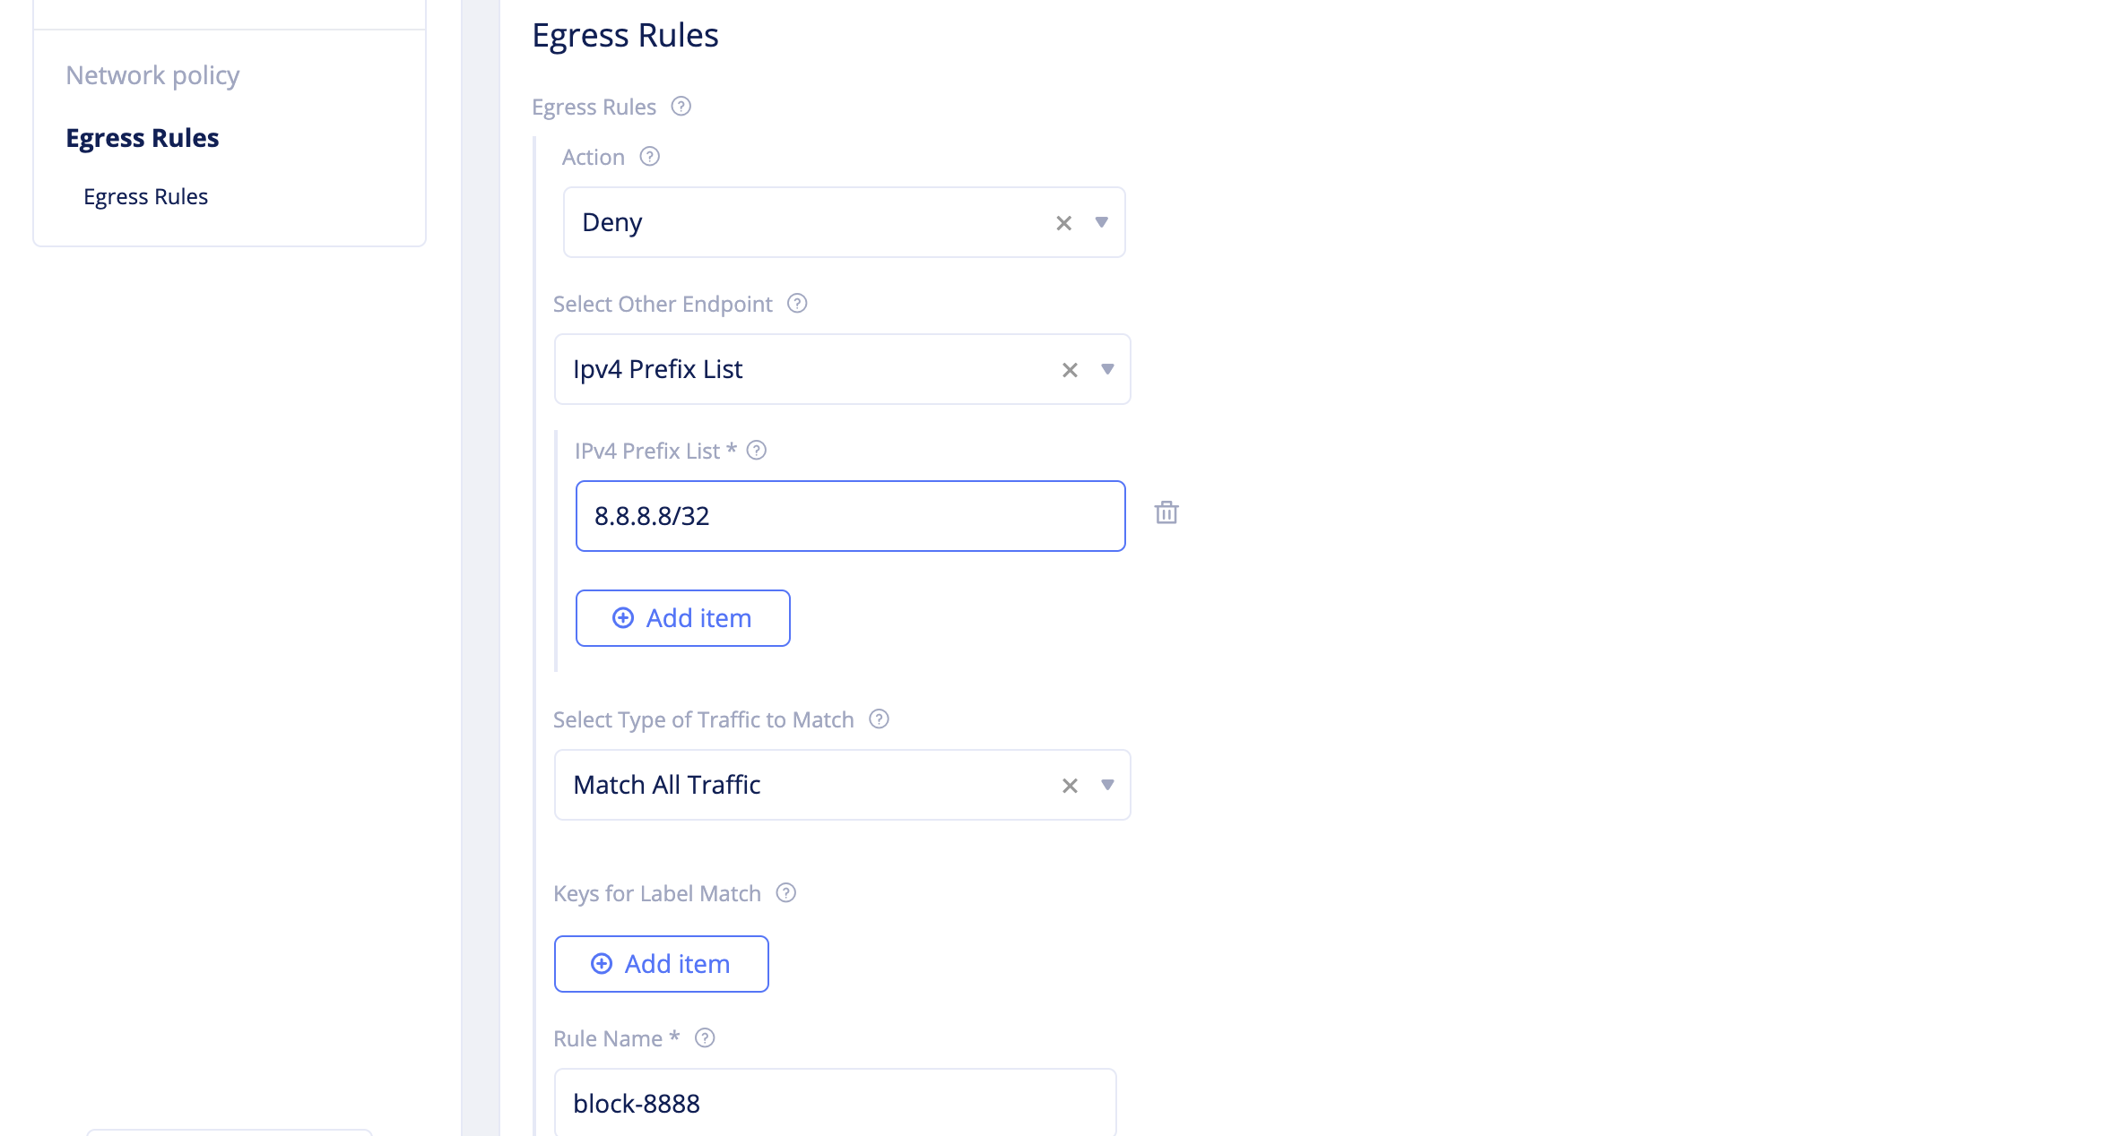Click help icon for Select Type of Traffic
2107x1136 pixels.
tap(880, 719)
